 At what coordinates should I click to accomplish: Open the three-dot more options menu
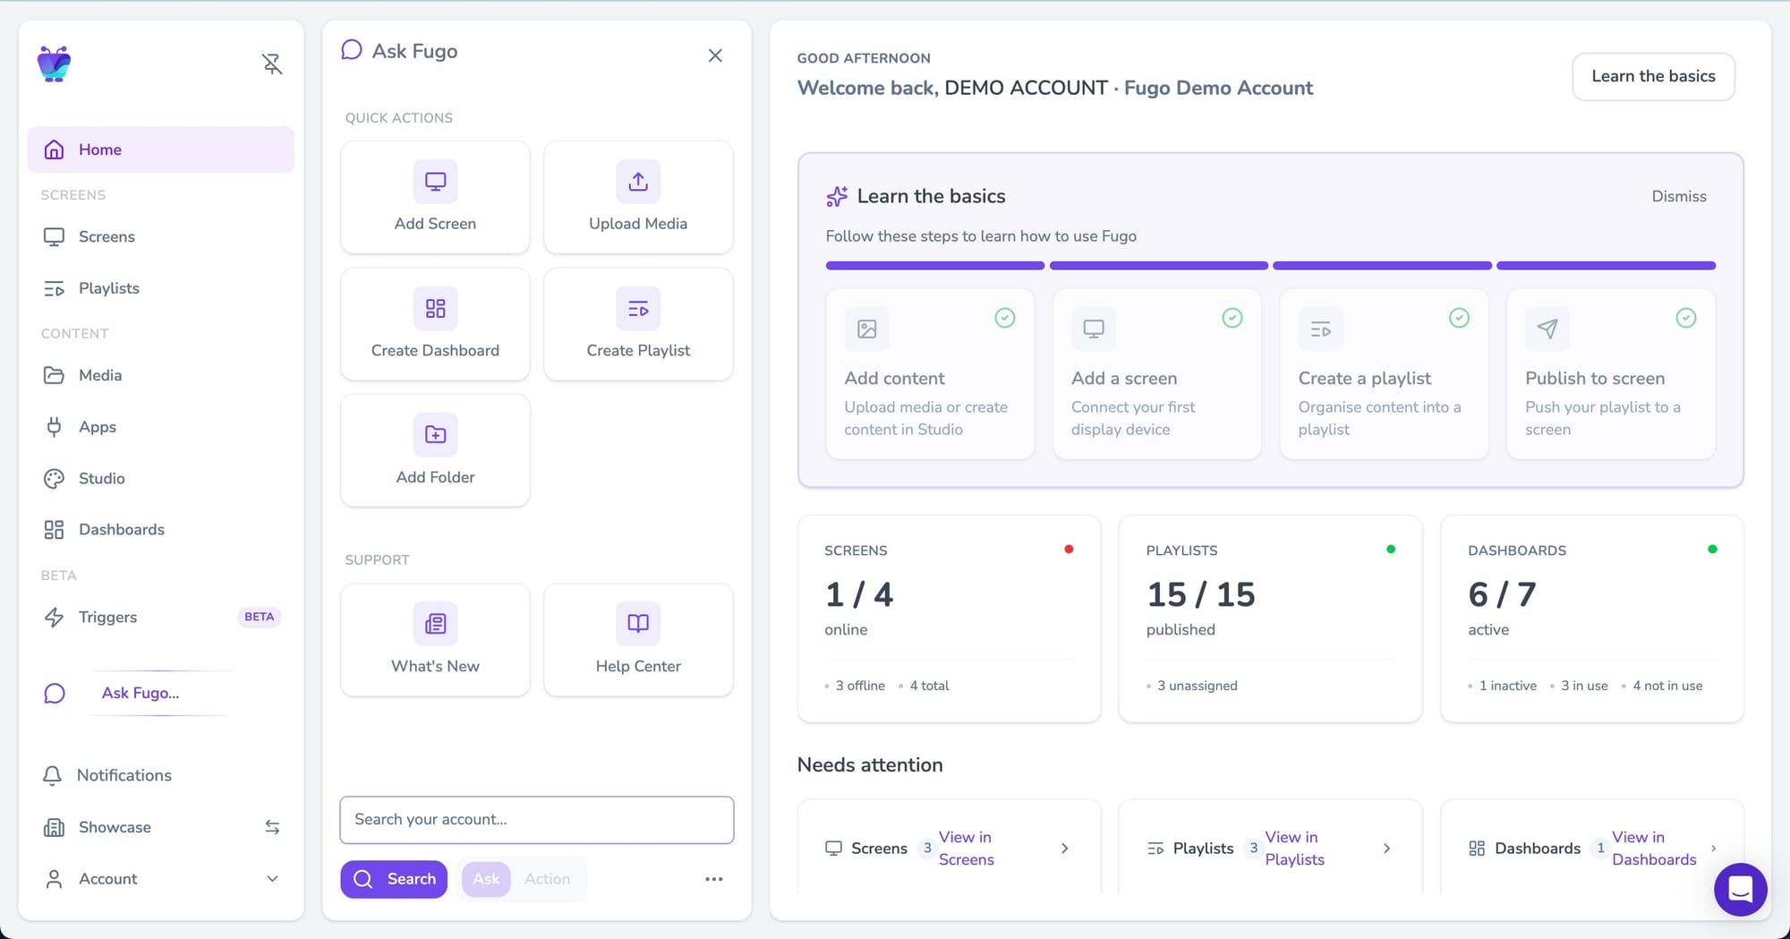[713, 879]
